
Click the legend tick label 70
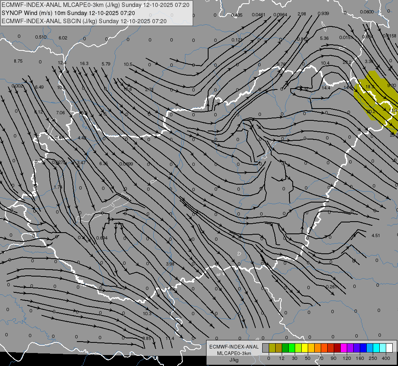321,358
